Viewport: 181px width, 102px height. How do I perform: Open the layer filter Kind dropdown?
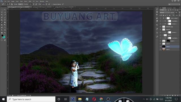point(163,10)
